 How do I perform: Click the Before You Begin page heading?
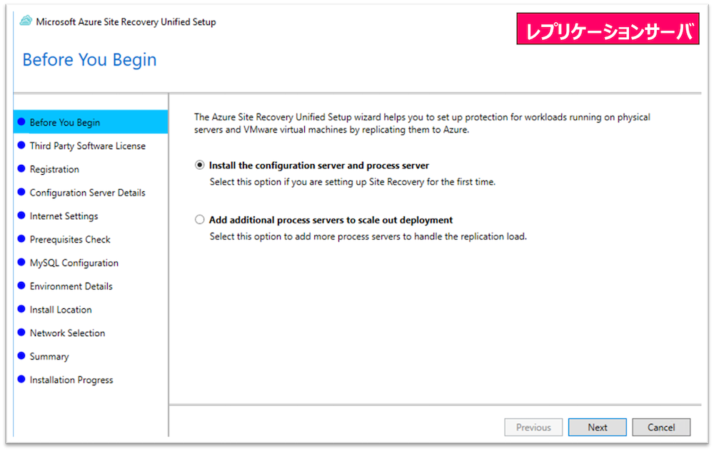click(x=90, y=60)
